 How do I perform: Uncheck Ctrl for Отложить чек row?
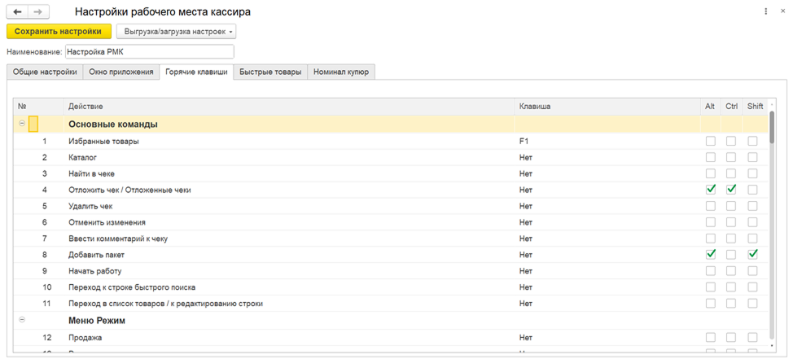coord(731,190)
